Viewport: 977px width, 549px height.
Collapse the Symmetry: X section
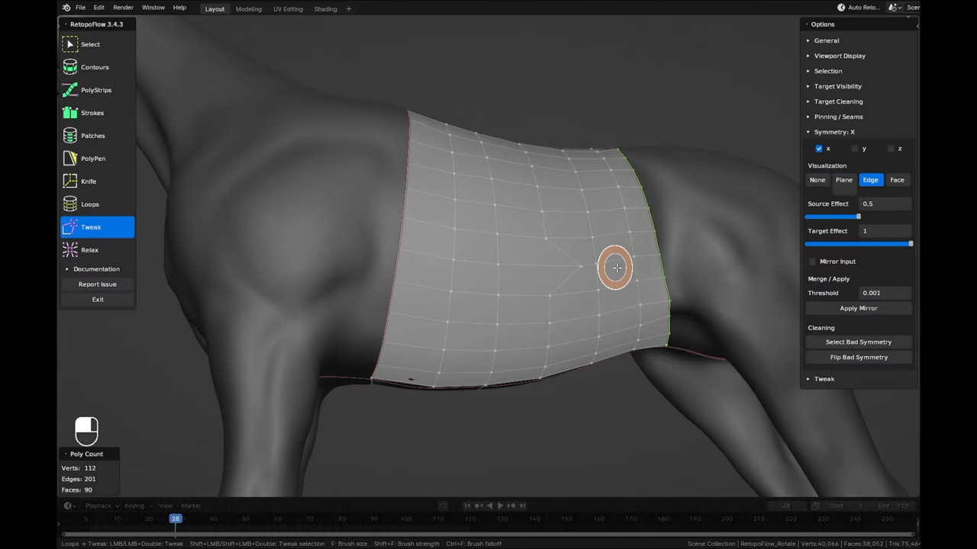pyautogui.click(x=834, y=132)
